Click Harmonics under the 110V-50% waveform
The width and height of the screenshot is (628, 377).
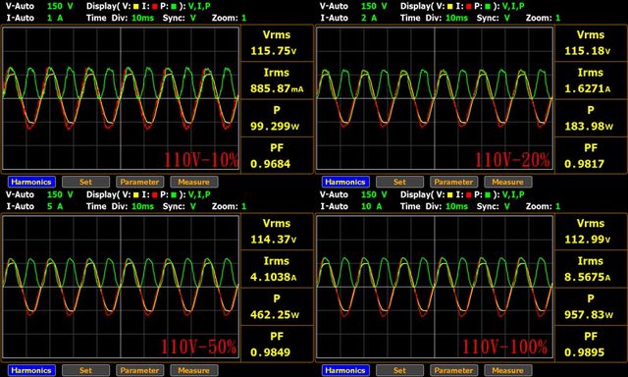pyautogui.click(x=31, y=370)
